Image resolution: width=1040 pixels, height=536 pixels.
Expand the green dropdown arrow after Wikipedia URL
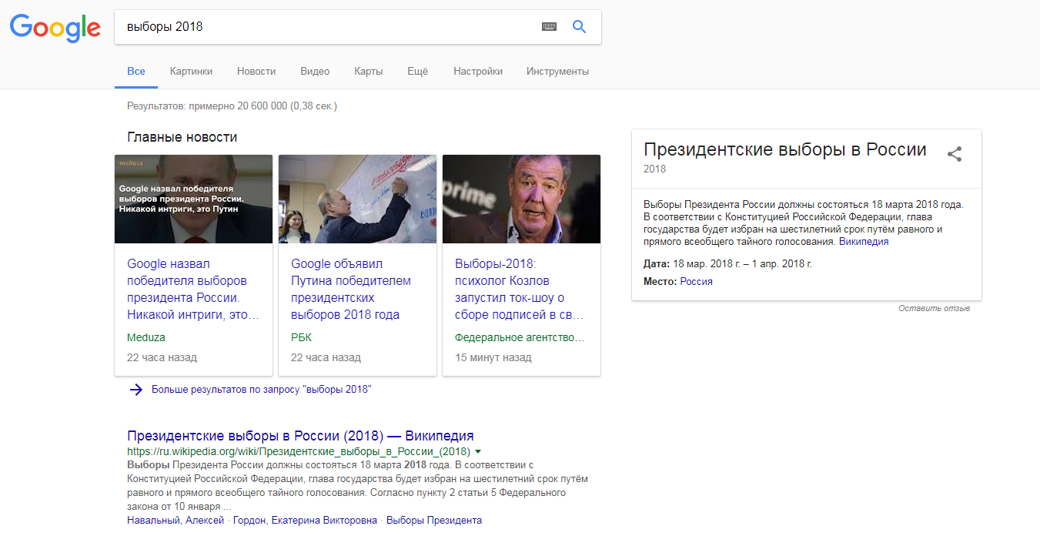click(478, 451)
